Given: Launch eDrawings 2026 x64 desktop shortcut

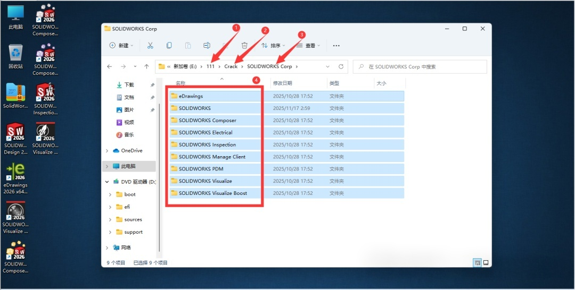Looking at the screenshot, I should 15,178.
